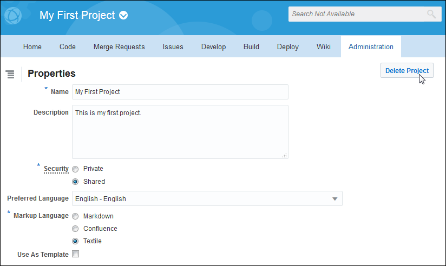Click the search magnifier icon
The height and width of the screenshot is (266, 446).
click(x=431, y=14)
